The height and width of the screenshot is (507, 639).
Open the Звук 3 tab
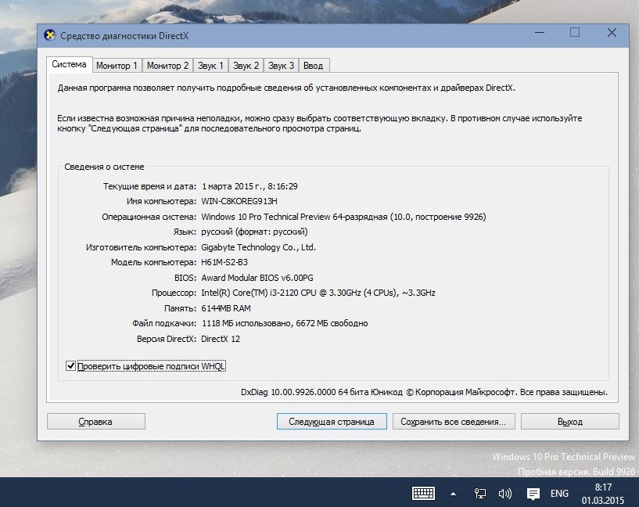(281, 66)
